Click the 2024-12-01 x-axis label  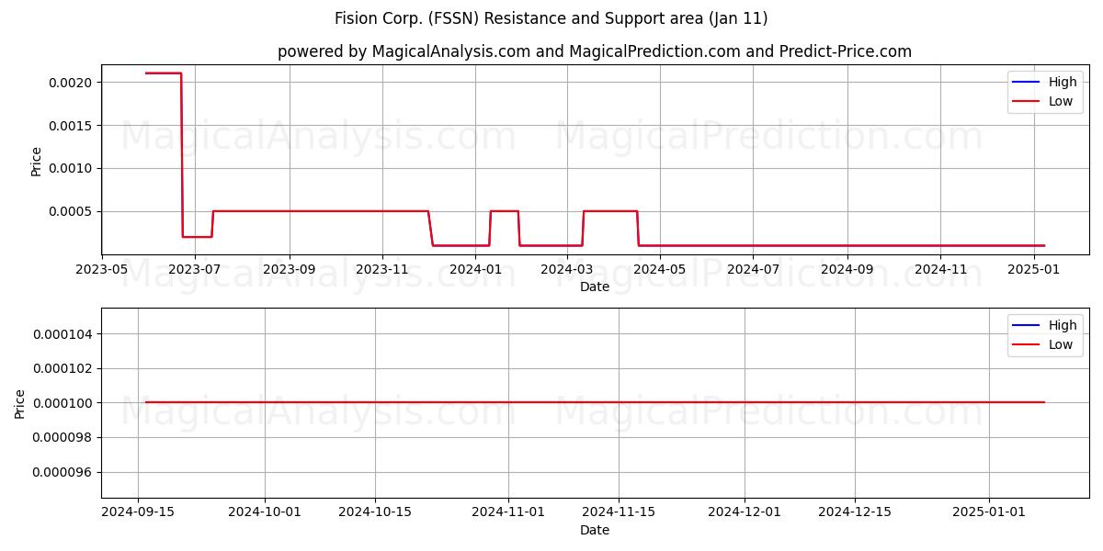coord(745,513)
